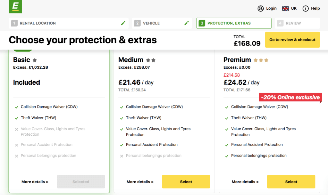Edit Rental Location with pencil icon
Screen dimensions: 328x195
click(x=123, y=23)
